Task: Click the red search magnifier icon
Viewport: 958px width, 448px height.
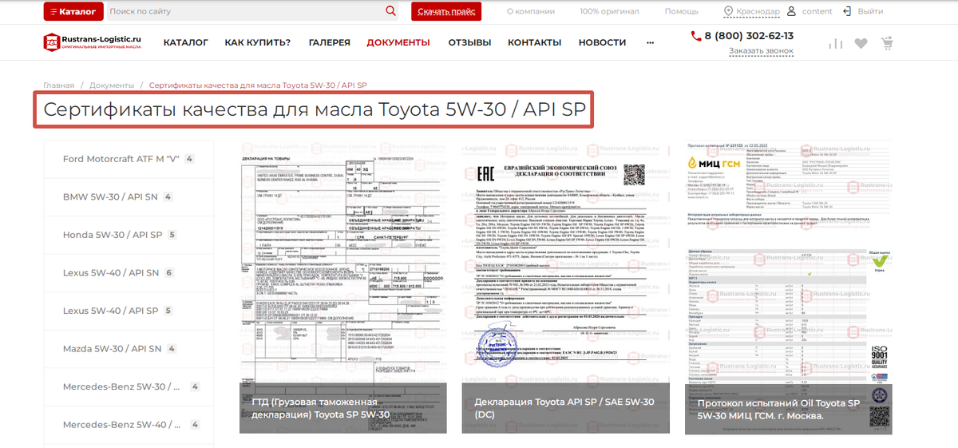Action: pos(391,11)
